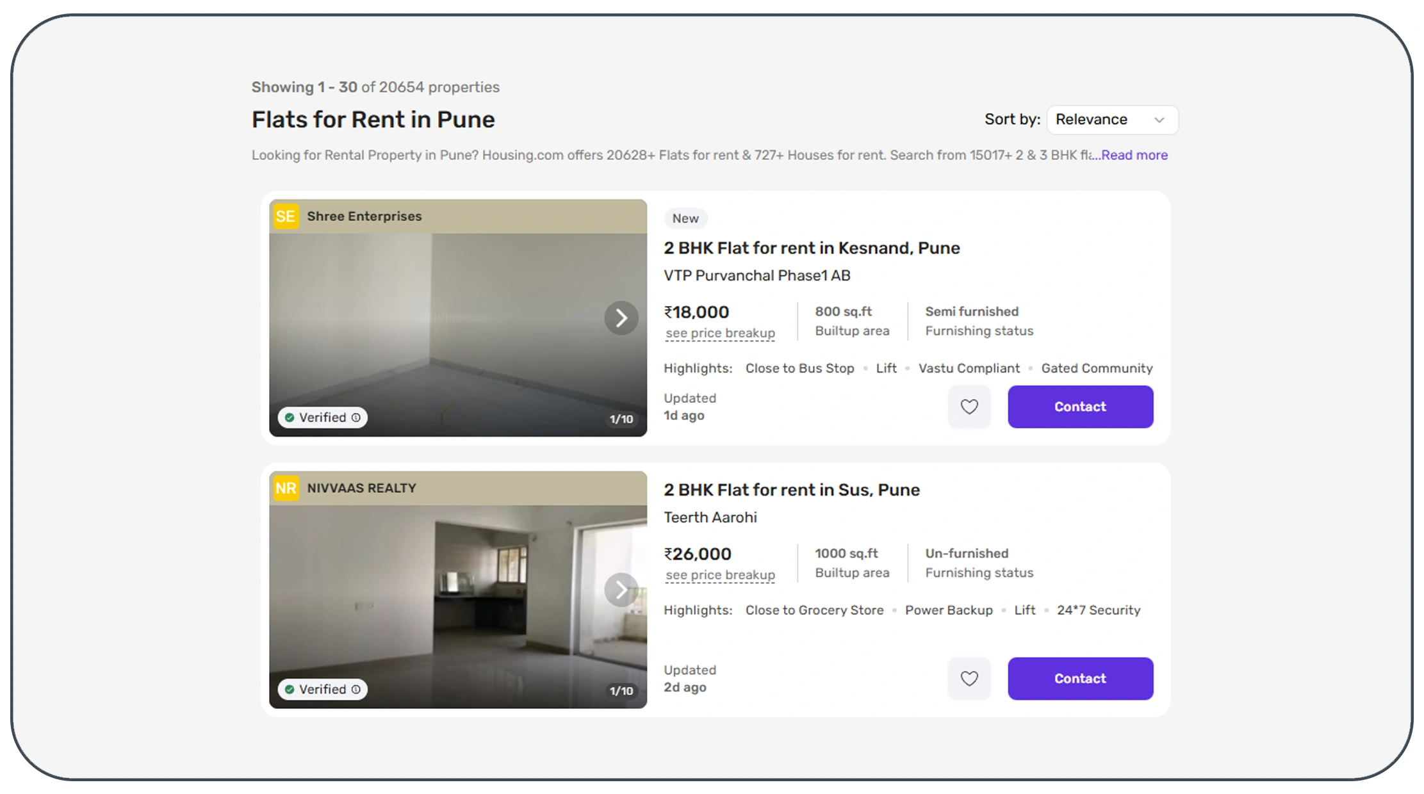This screenshot has width=1424, height=794.
Task: Click the heart icon on the Kesnand listing
Action: (969, 407)
